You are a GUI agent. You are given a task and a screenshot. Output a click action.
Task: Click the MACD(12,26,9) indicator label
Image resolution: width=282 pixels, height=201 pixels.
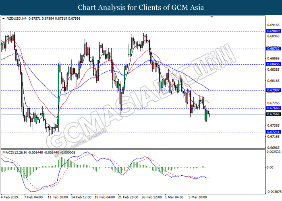pyautogui.click(x=15, y=153)
